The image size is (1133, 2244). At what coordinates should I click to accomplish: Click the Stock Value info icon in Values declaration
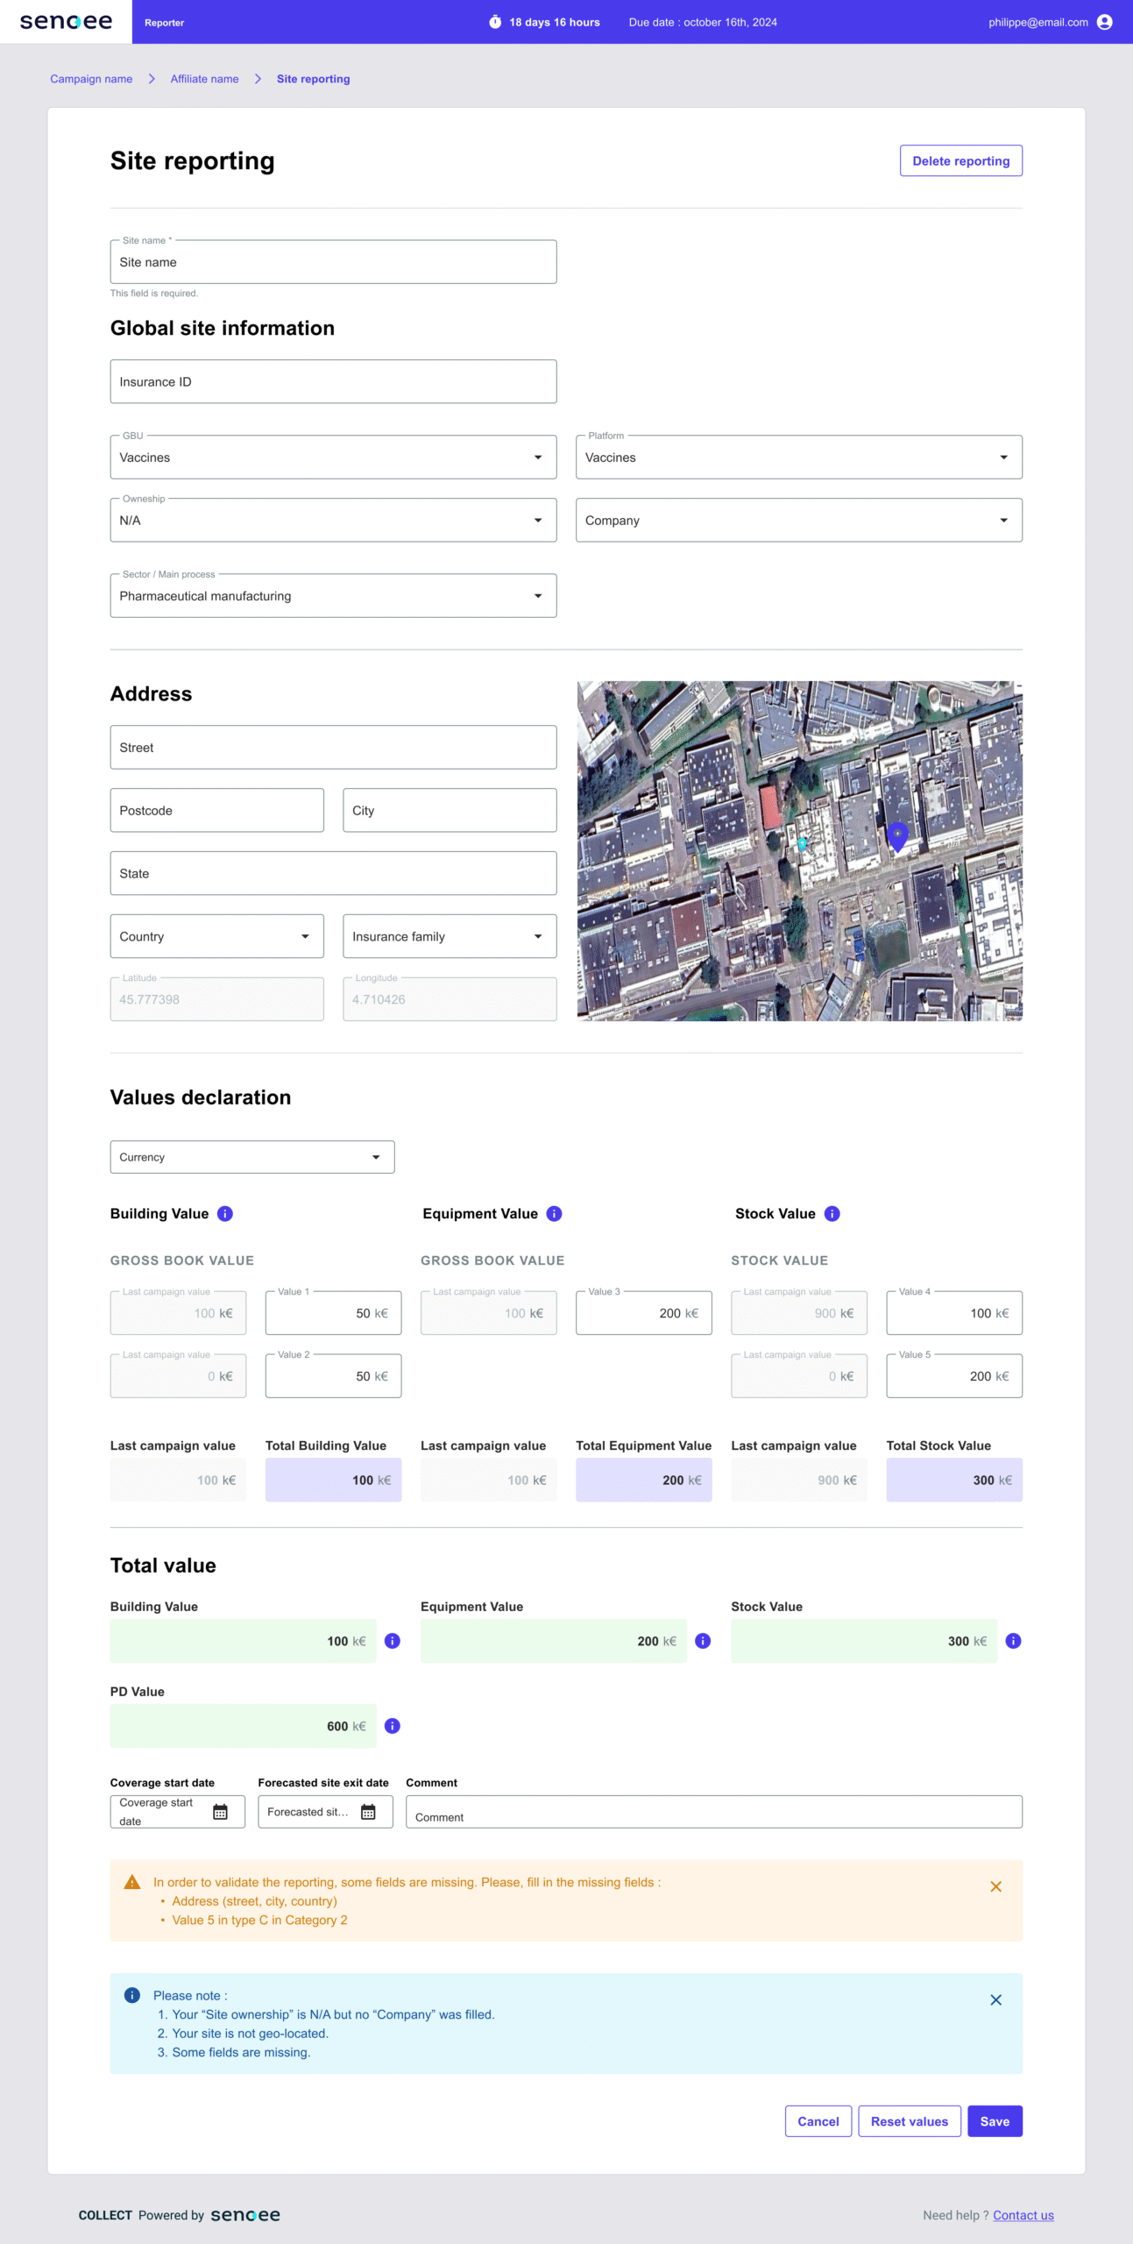(832, 1213)
